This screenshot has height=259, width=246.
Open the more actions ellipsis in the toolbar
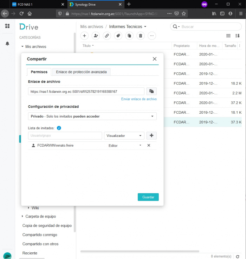152,36
